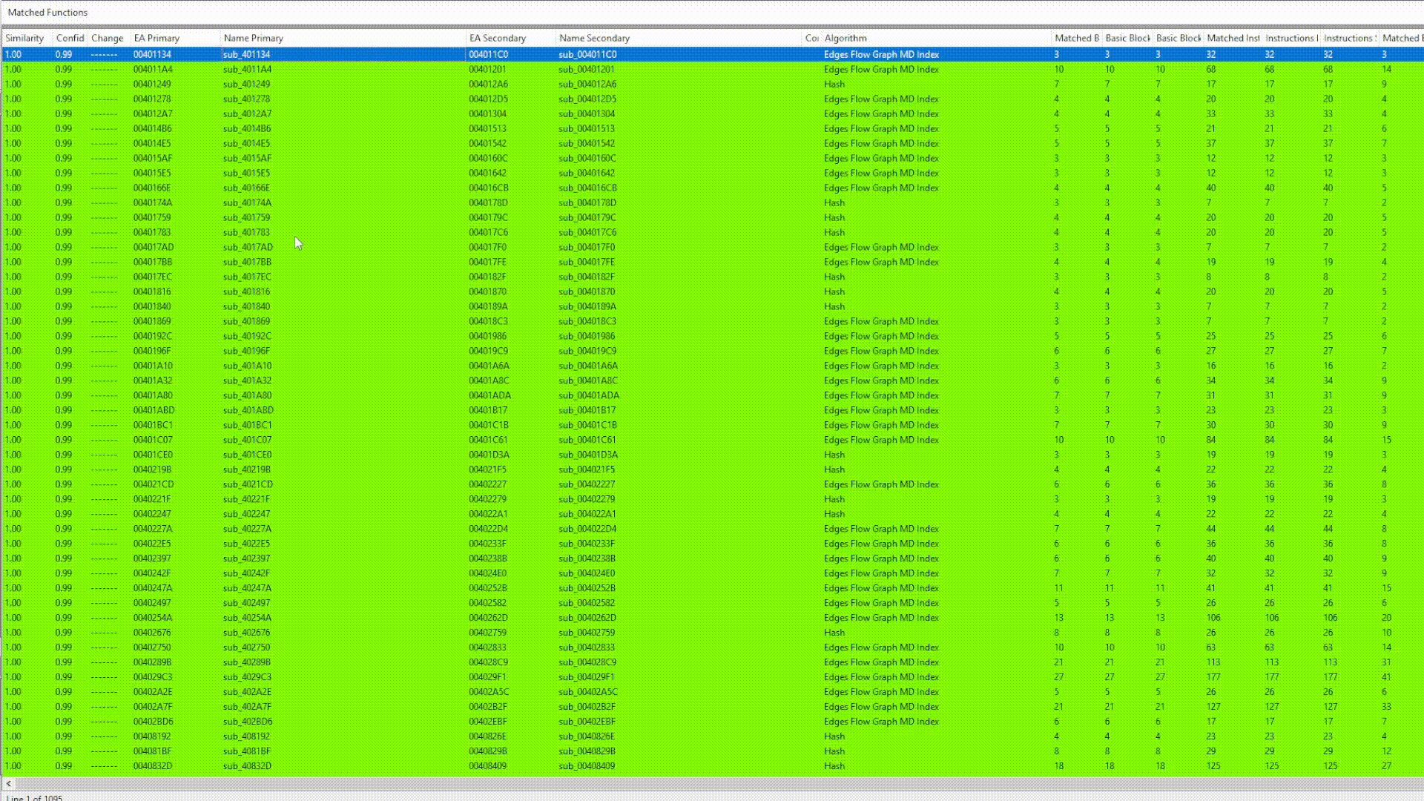Viewport: 1424px width, 801px height.
Task: Select secondary function sub_00402227
Action: [587, 484]
